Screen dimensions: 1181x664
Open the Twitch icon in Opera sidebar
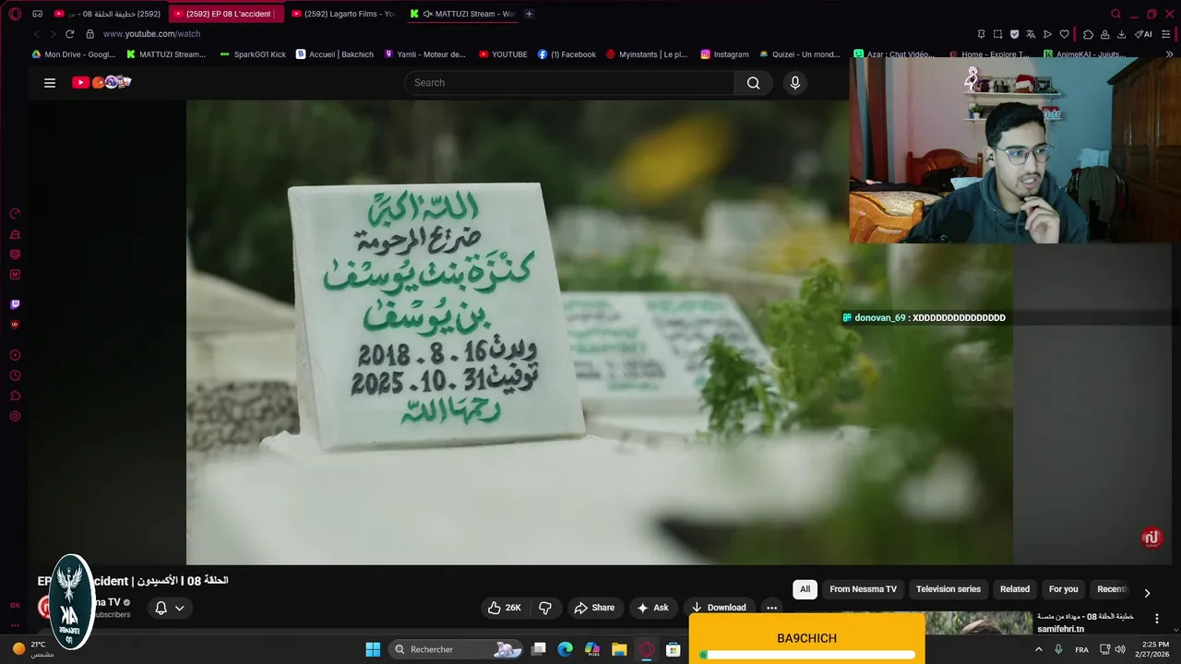pos(15,304)
